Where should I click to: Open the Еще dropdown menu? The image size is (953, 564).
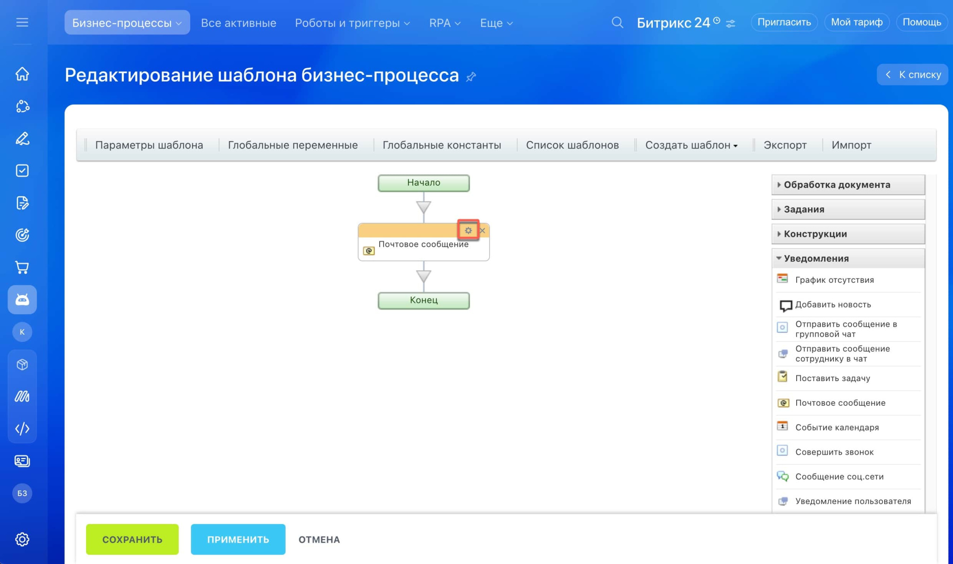click(x=496, y=23)
